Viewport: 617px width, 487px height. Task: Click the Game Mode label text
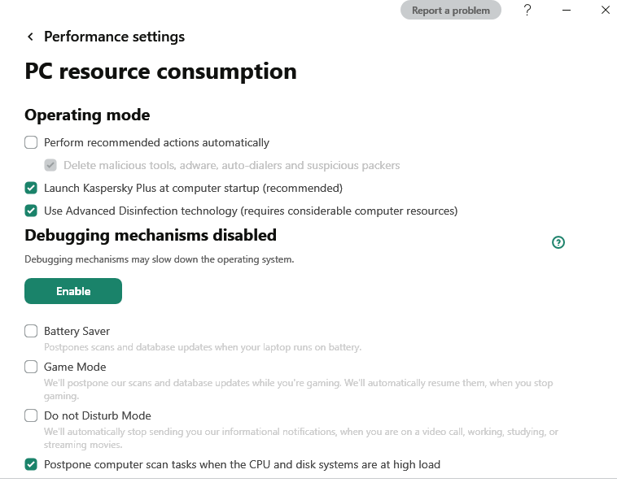pyautogui.click(x=75, y=367)
